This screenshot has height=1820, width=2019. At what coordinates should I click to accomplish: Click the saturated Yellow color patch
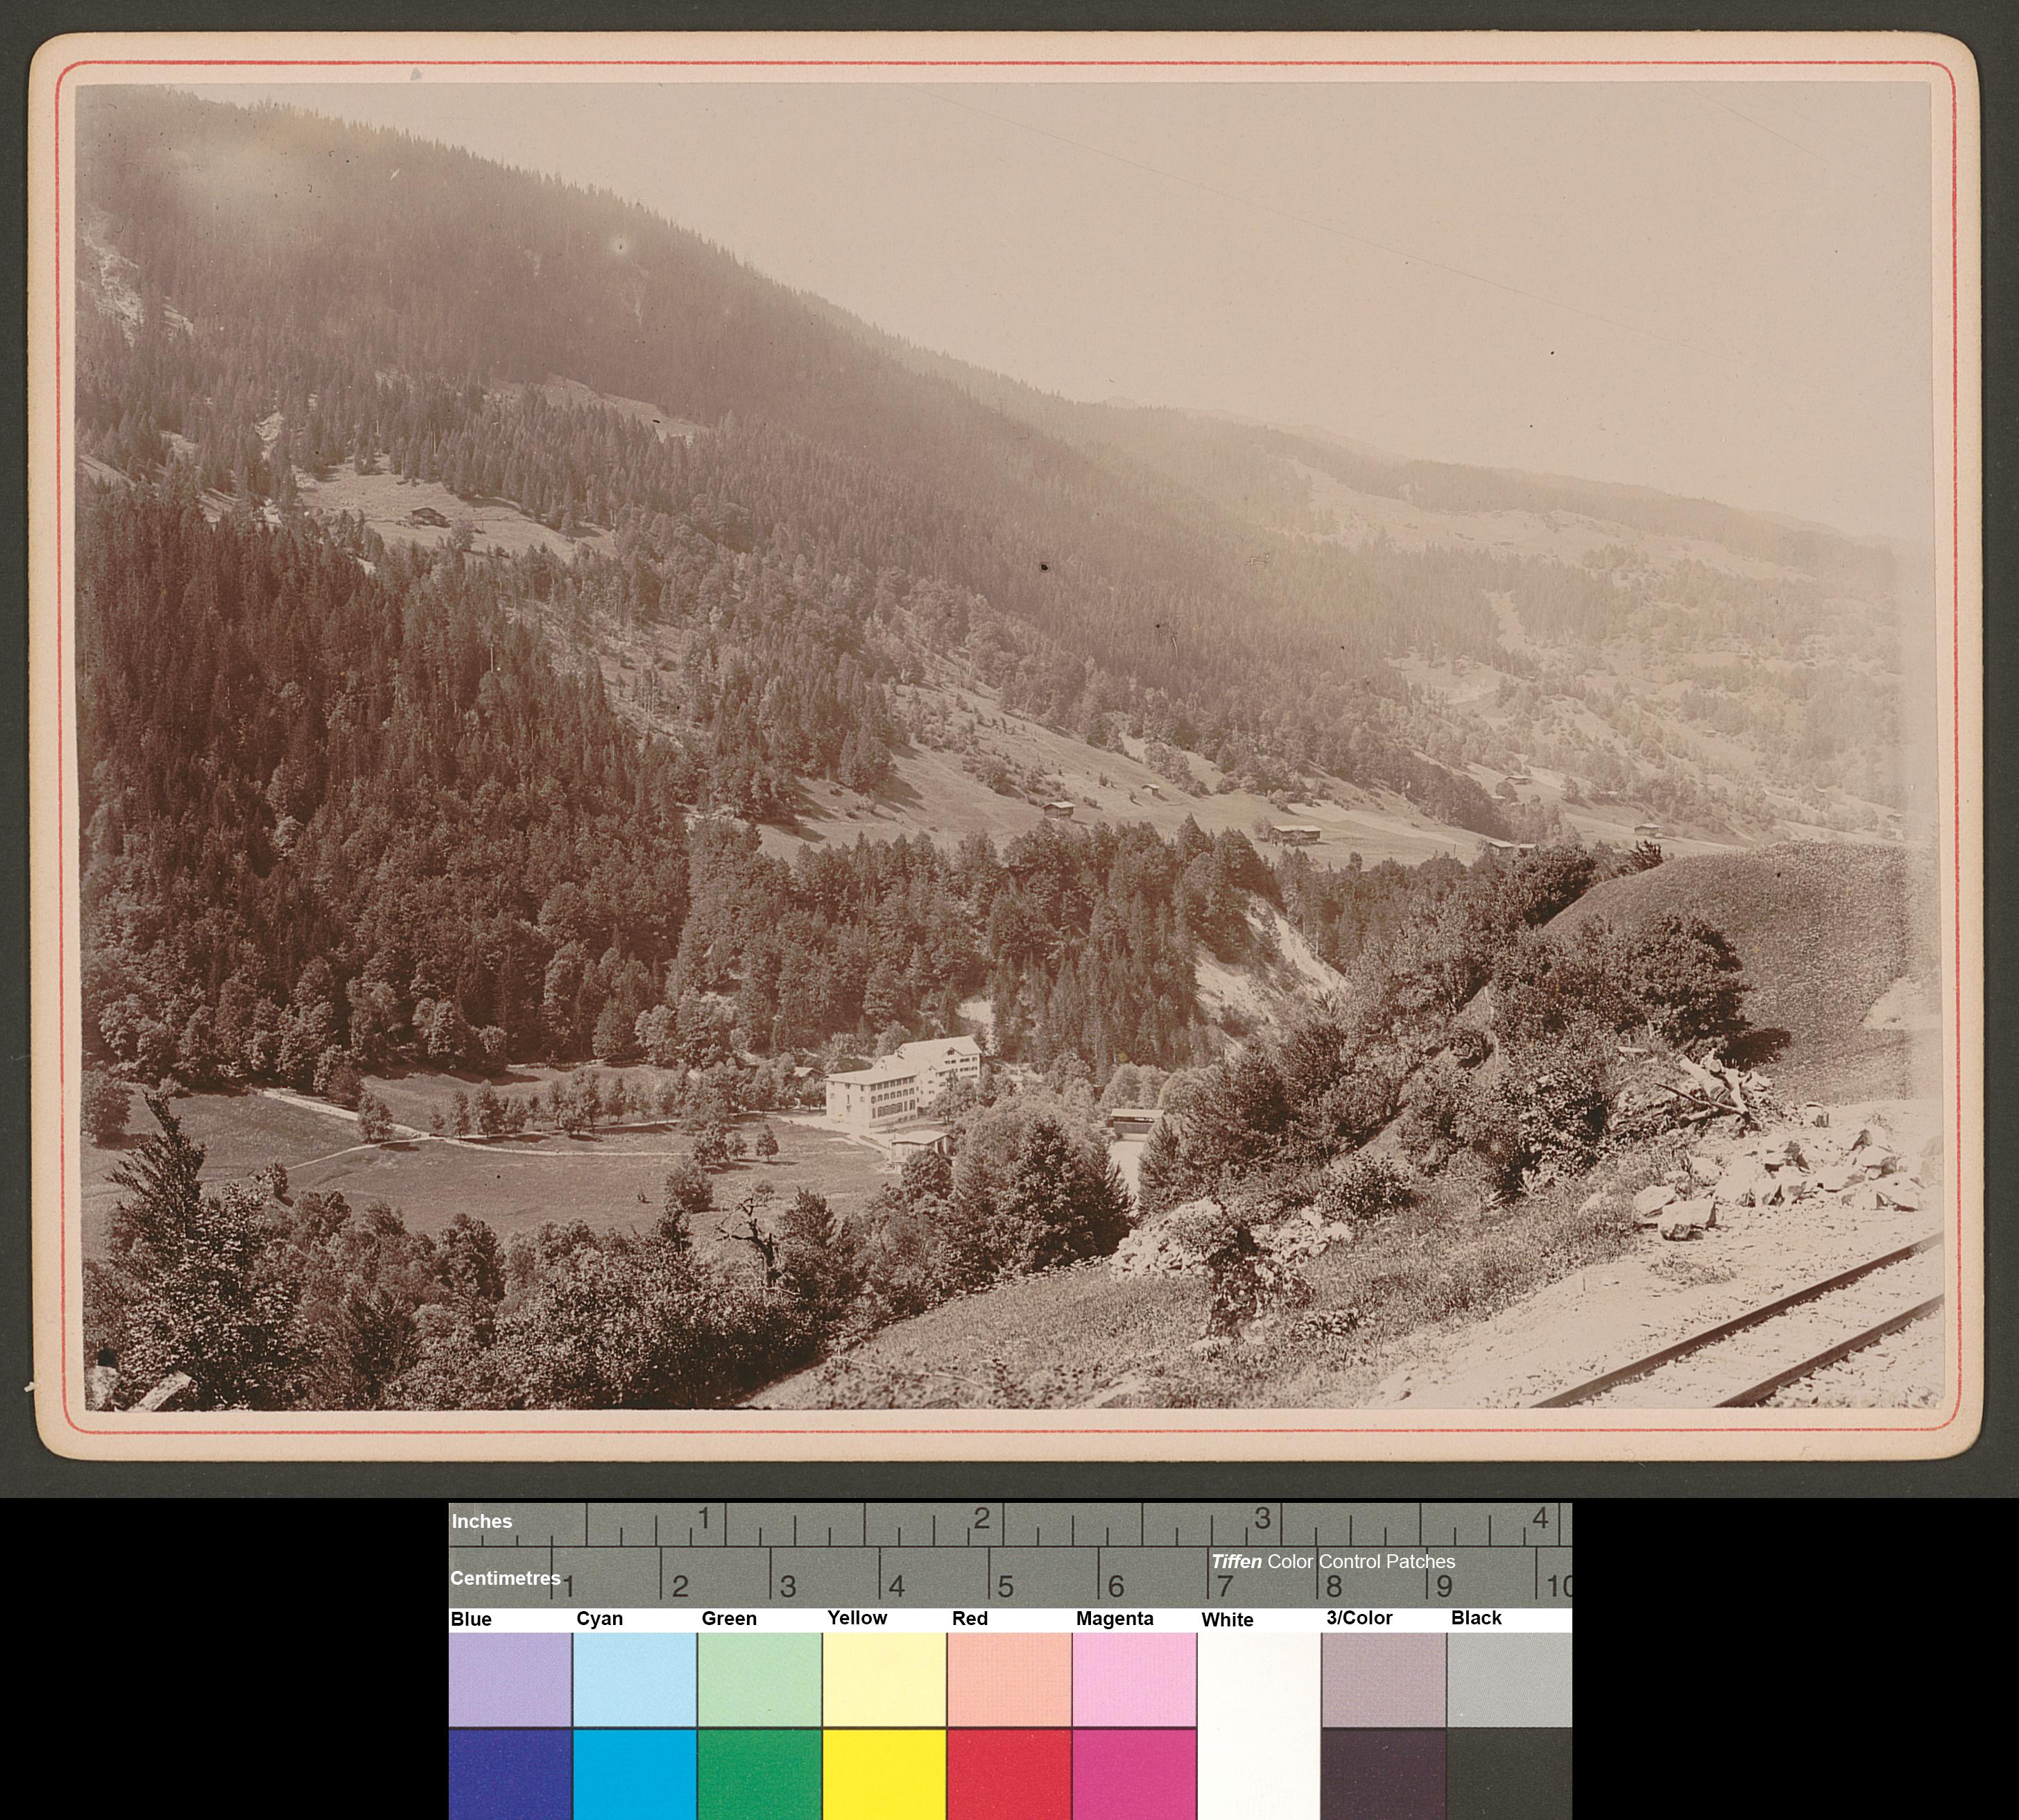(884, 1774)
